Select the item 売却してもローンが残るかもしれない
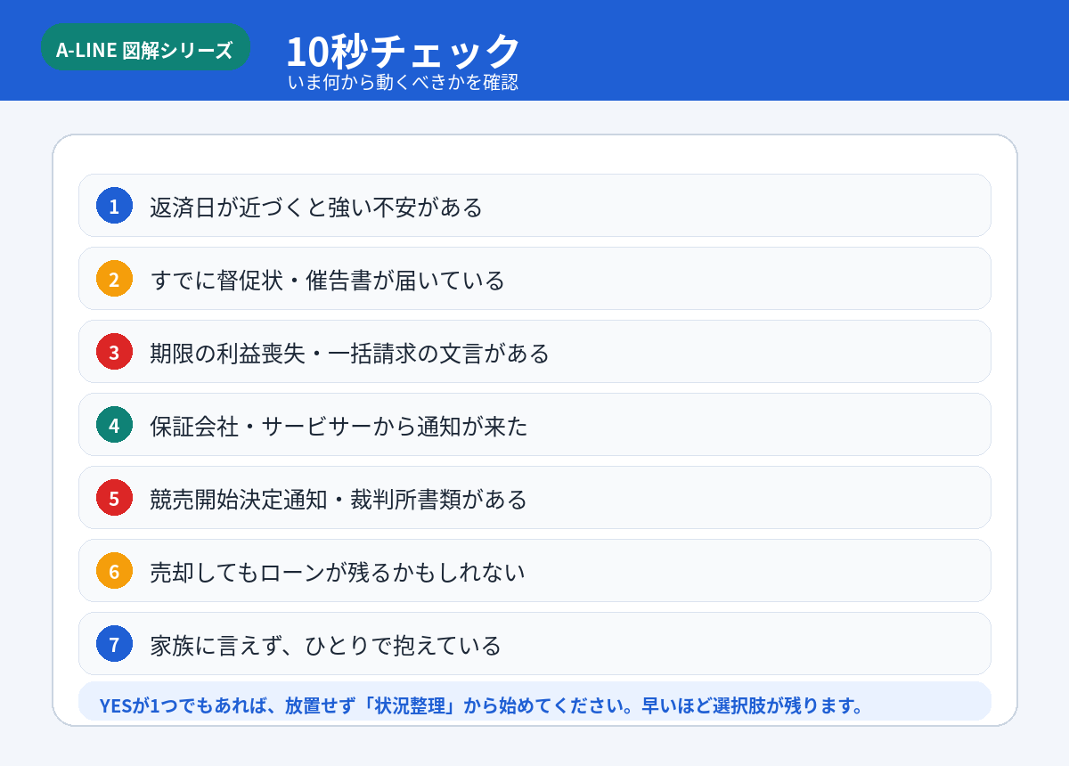Image resolution: width=1069 pixels, height=766 pixels. click(534, 571)
